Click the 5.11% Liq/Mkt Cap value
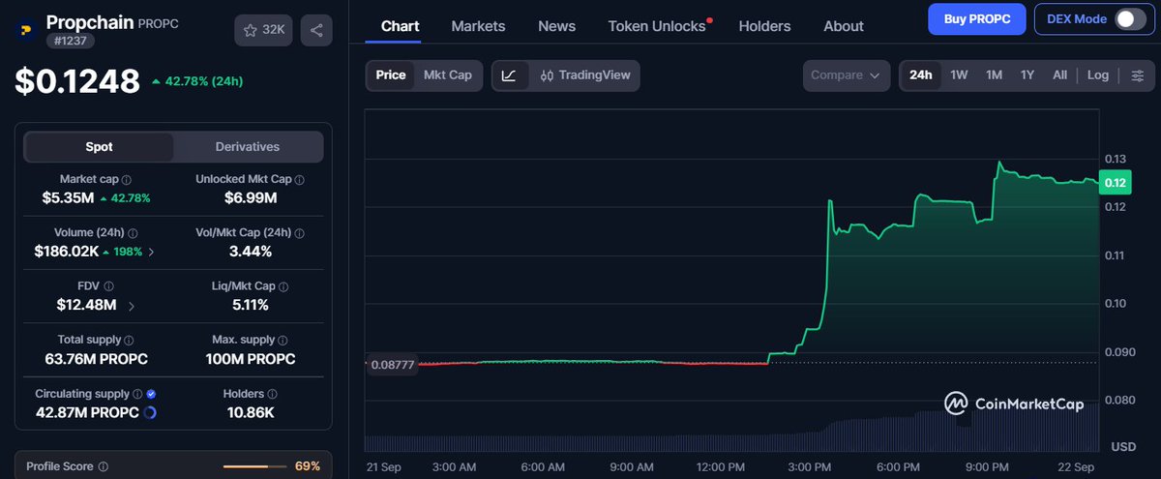 pos(251,305)
